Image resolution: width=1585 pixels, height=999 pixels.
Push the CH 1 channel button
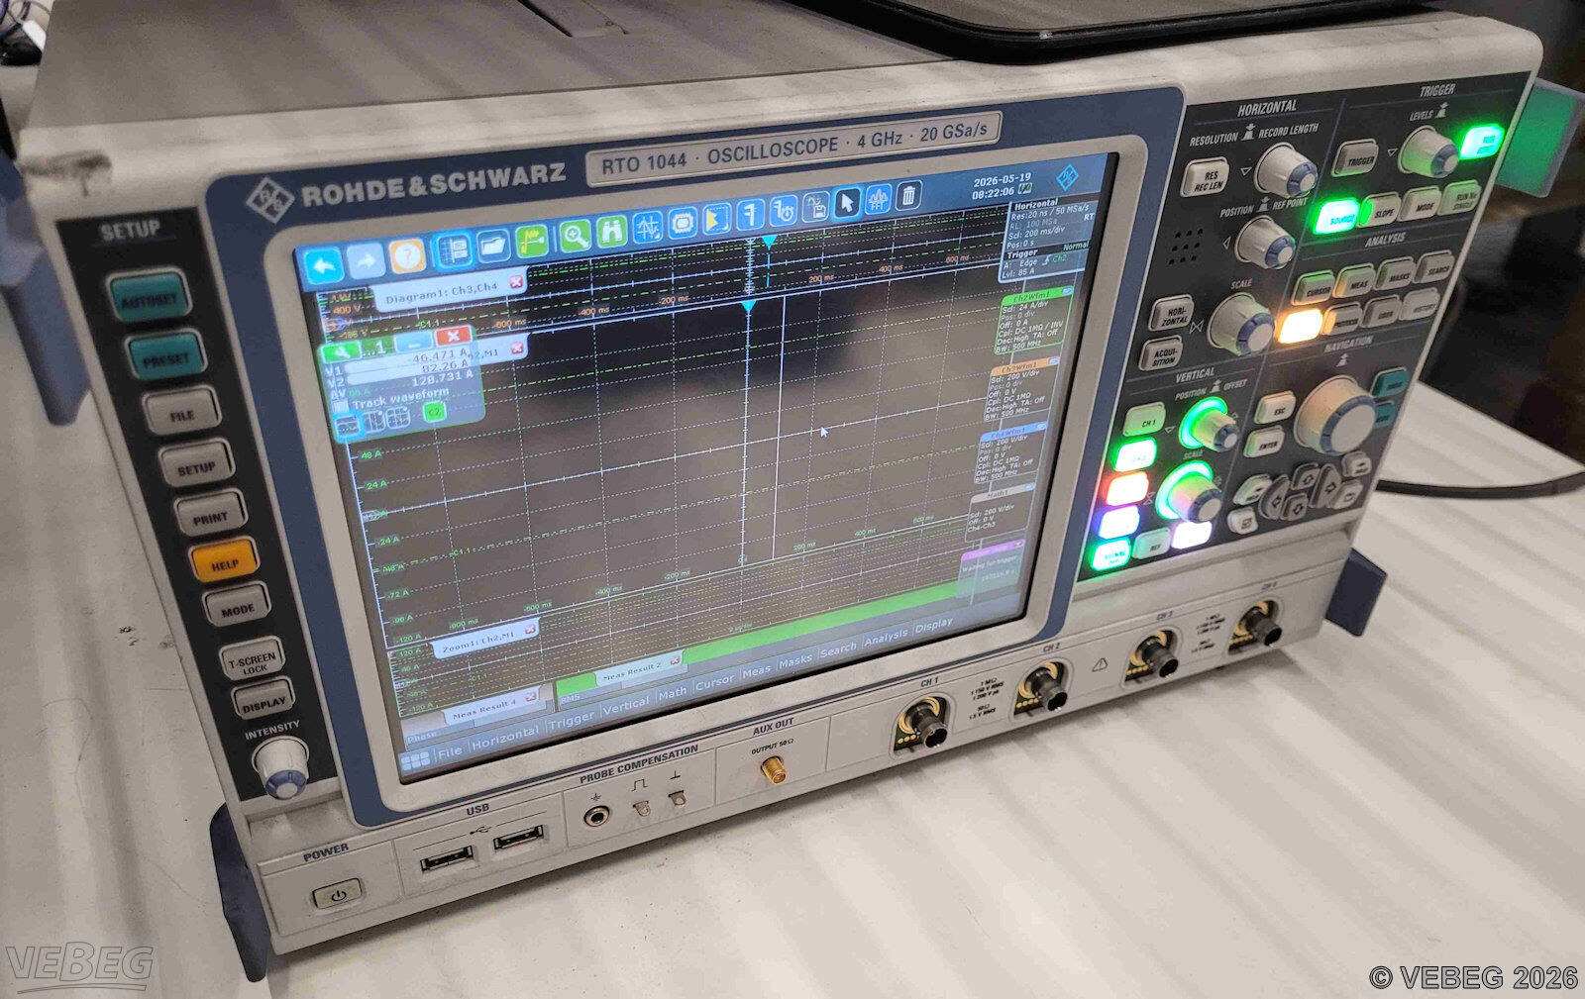[1146, 421]
